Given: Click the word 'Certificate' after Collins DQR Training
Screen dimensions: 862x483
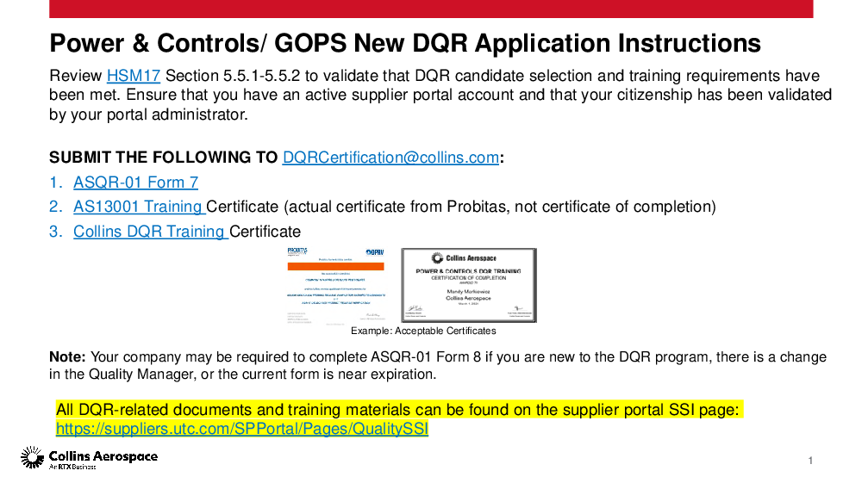Looking at the screenshot, I should tap(265, 232).
